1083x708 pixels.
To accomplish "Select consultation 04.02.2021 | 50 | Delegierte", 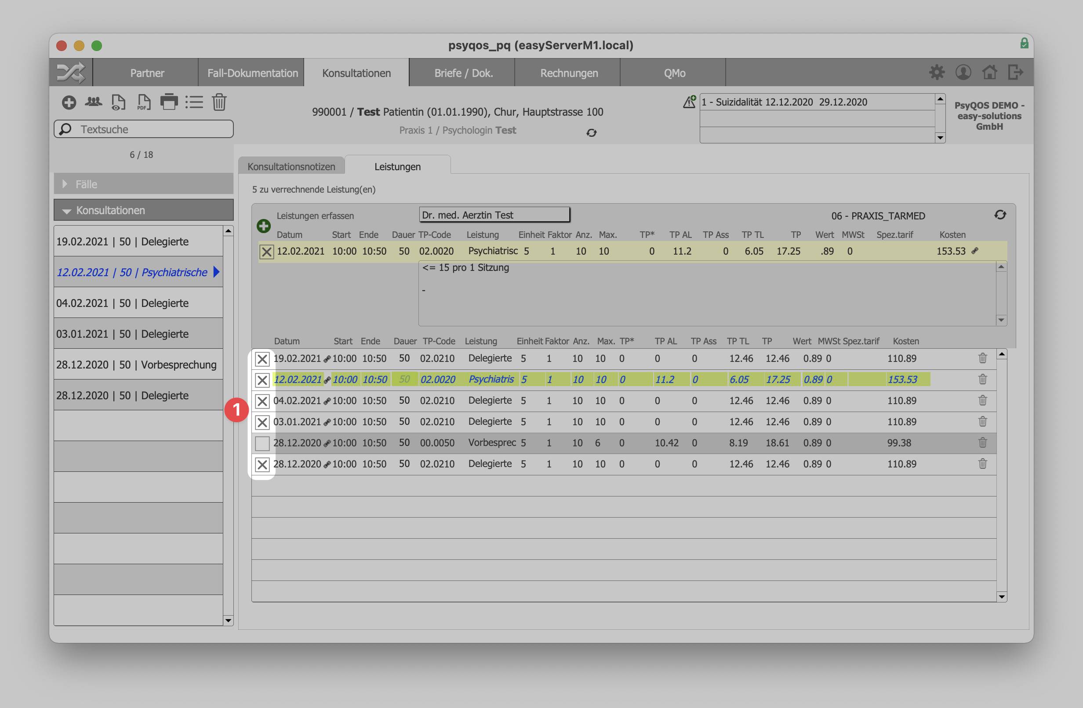I will 138,303.
